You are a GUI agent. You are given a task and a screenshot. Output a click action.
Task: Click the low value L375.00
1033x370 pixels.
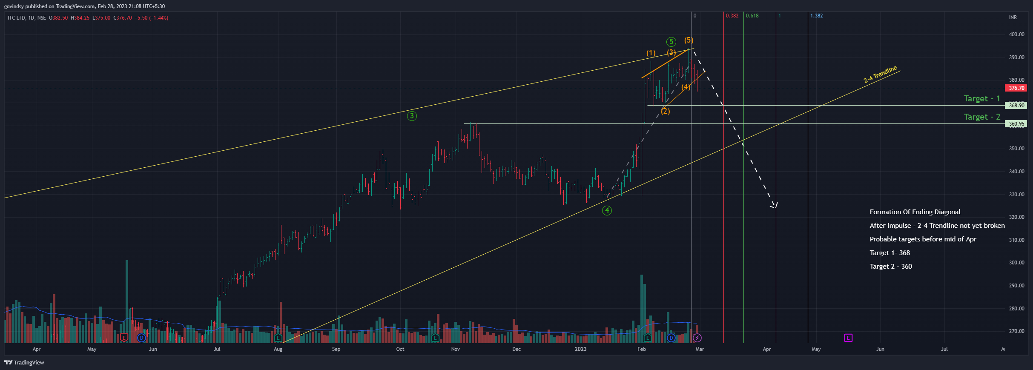[101, 18]
